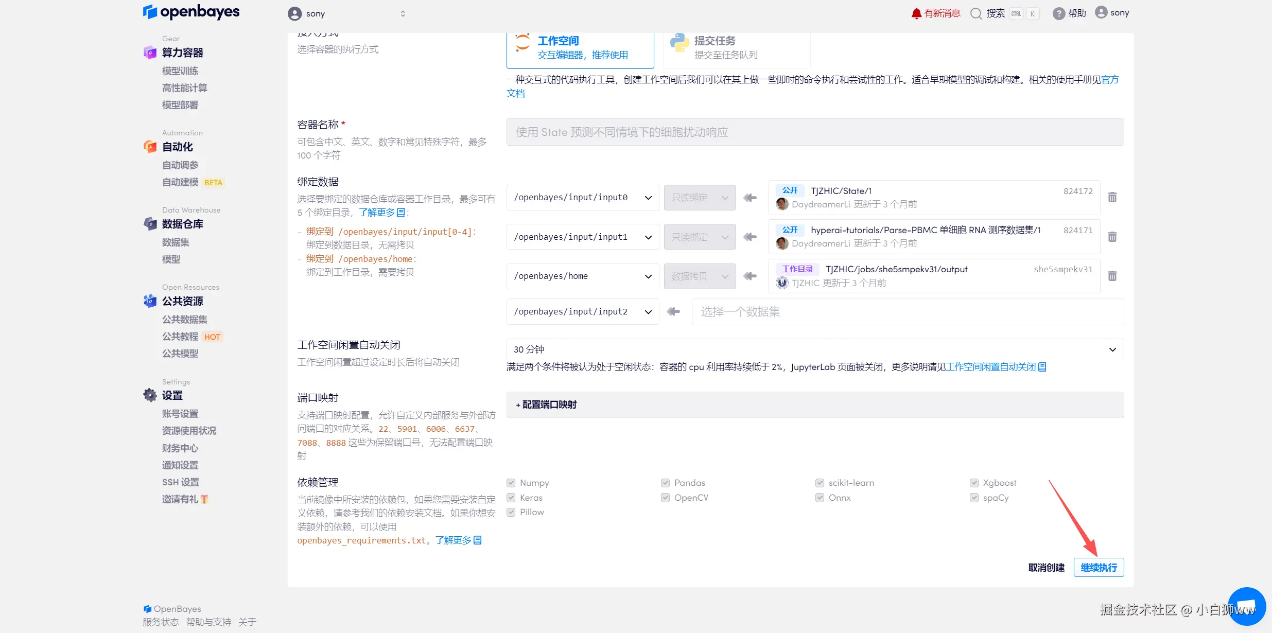Open 公共教程 in the sidebar

coord(180,337)
